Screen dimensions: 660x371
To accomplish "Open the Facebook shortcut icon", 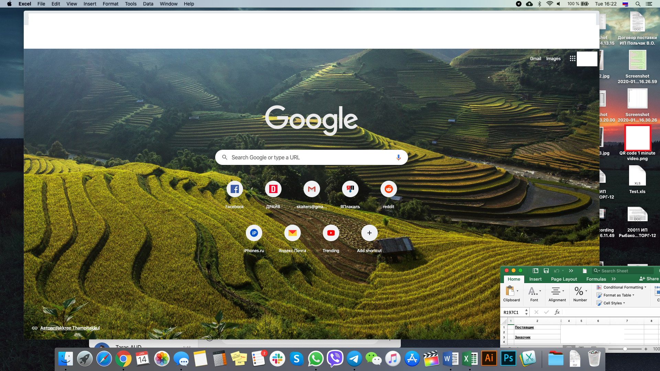I will point(234,189).
